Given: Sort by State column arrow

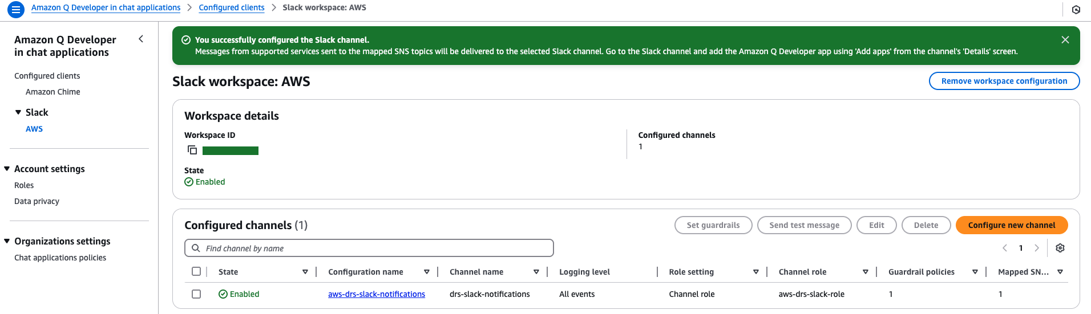Looking at the screenshot, I should coord(305,272).
